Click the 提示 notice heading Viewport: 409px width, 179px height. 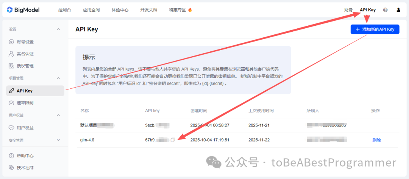[89, 57]
